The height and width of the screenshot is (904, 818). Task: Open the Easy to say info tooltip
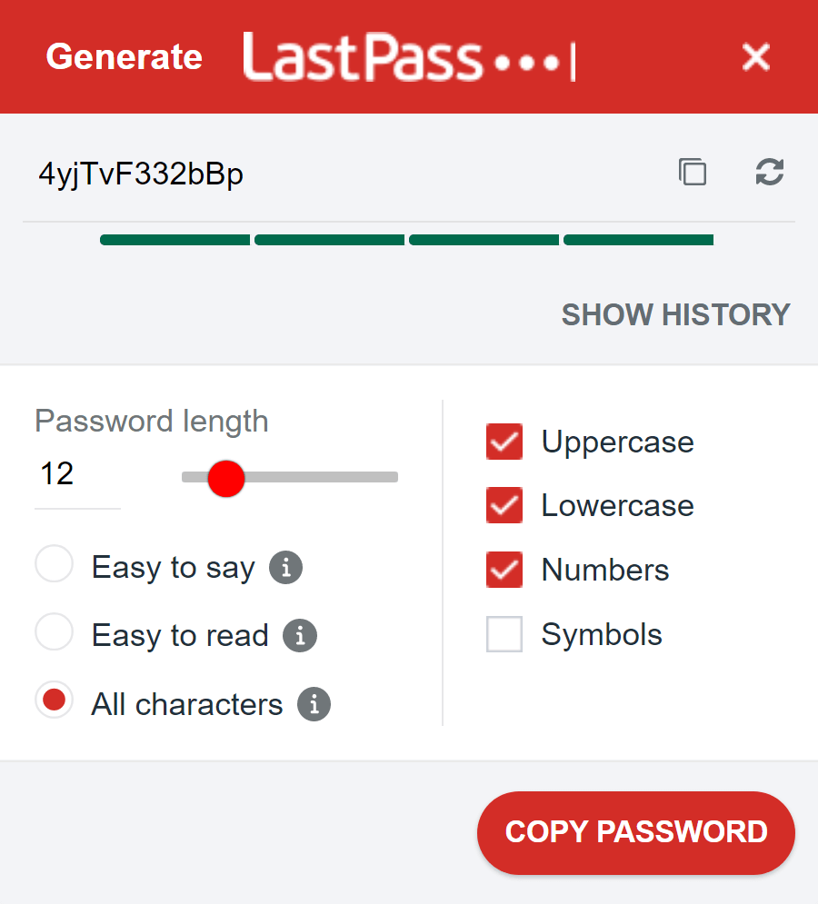tap(284, 567)
